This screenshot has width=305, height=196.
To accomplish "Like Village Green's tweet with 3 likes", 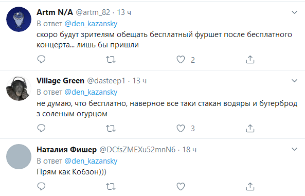I will pos(181,129).
